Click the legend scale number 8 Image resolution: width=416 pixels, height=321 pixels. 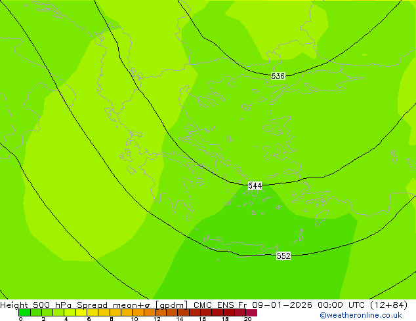point(112,319)
